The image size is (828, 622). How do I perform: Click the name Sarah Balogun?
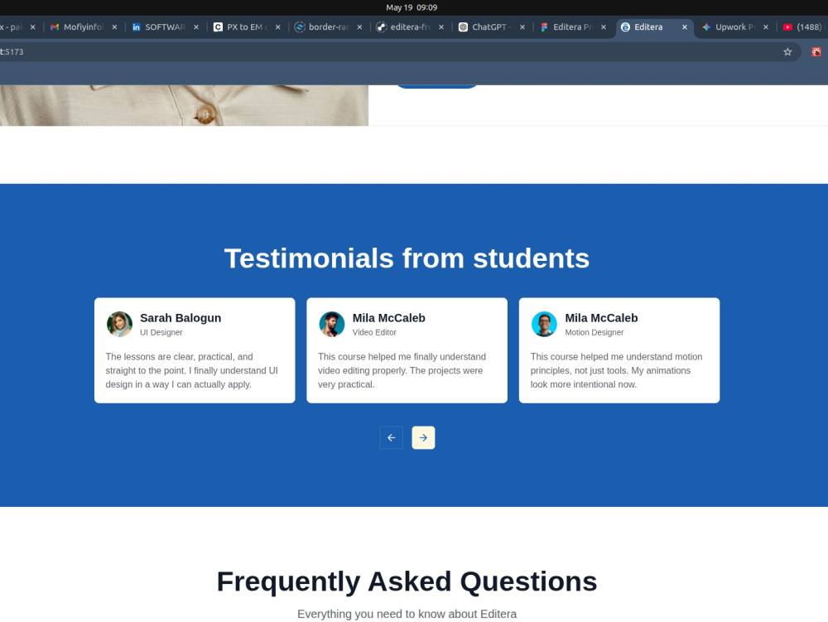(x=181, y=318)
